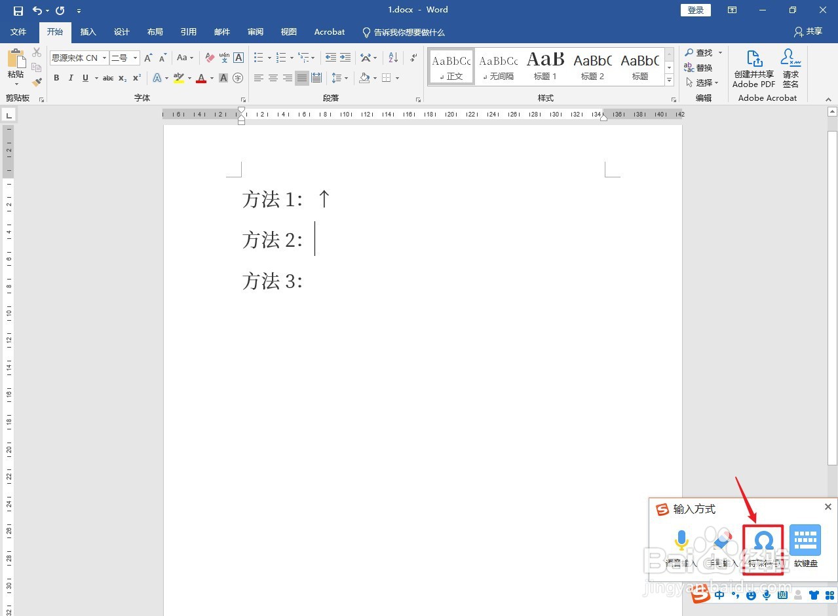
Task: Click the enclosed character 字 icon
Action: [238, 78]
